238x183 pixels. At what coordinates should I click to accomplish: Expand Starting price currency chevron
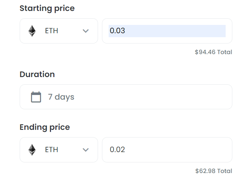click(86, 31)
